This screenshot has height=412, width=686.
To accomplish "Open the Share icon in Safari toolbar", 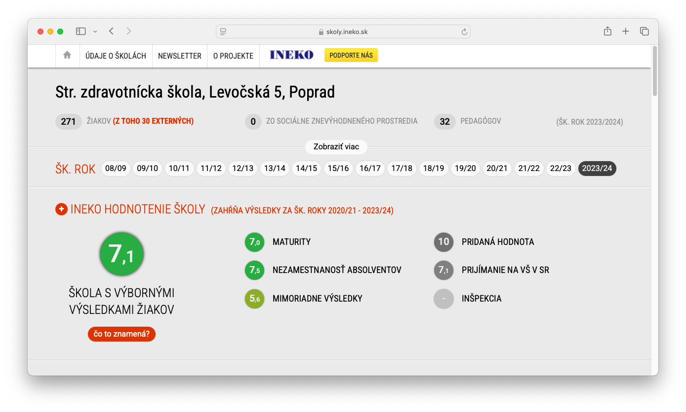I will point(607,31).
